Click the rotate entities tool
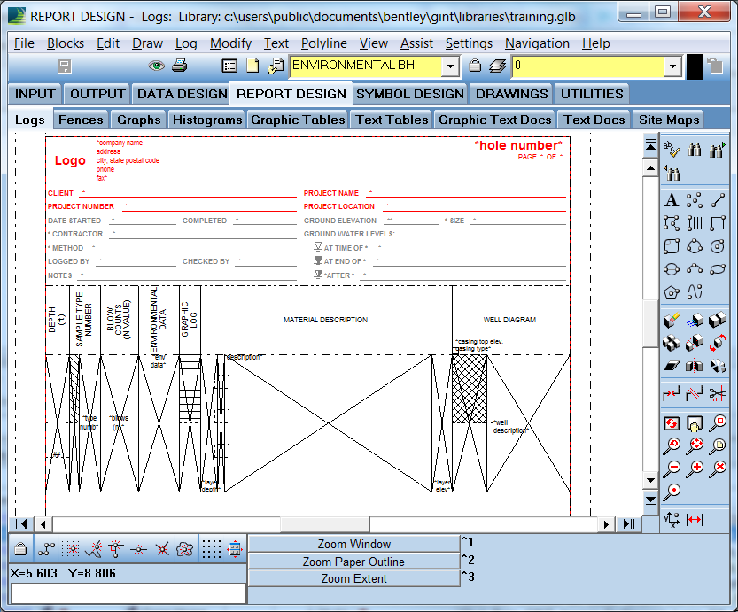 (718, 343)
